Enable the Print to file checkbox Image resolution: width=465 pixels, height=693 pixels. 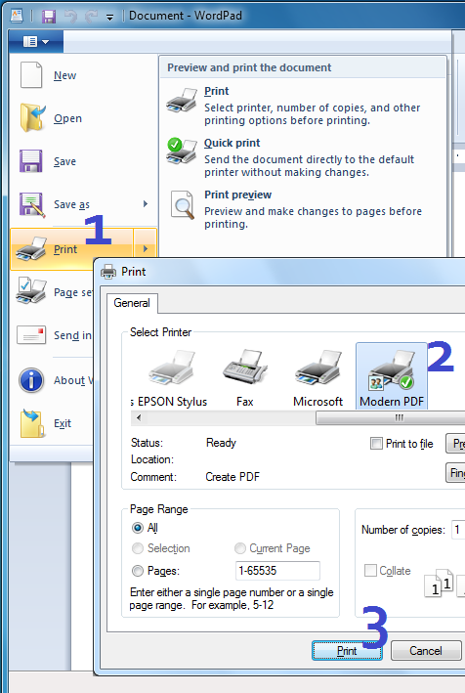click(376, 444)
